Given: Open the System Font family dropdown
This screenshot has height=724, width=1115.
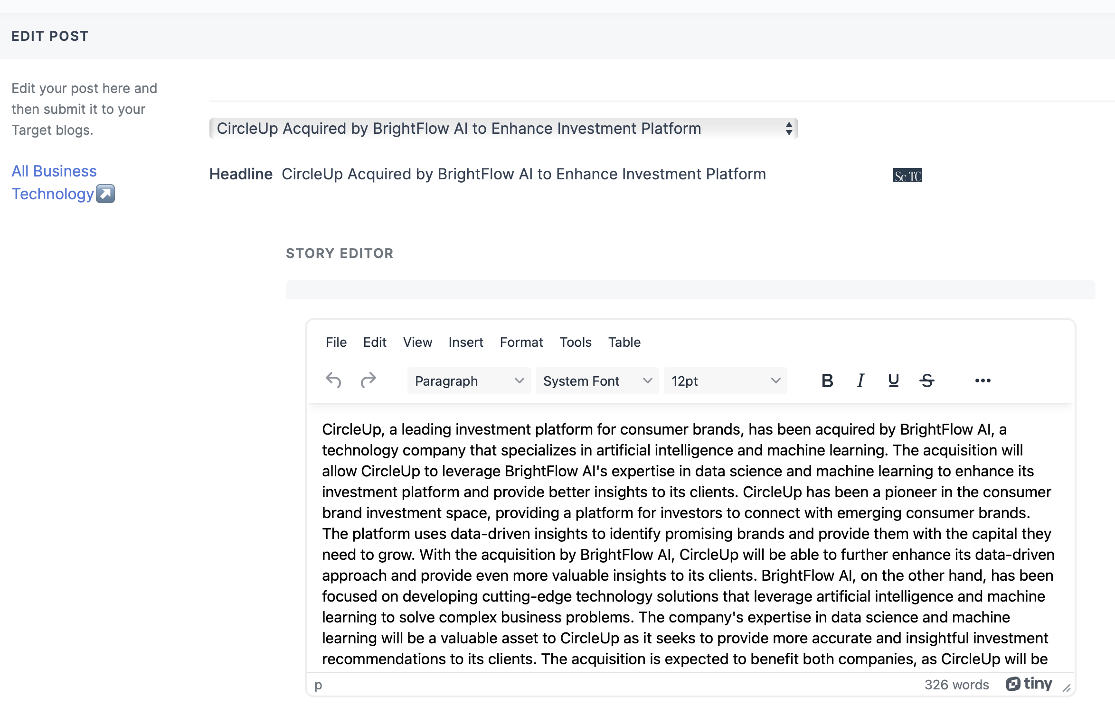Looking at the screenshot, I should (597, 381).
